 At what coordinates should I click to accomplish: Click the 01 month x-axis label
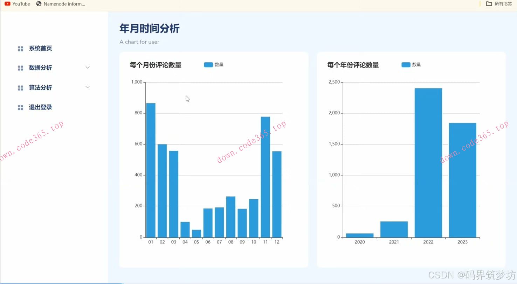tap(151, 242)
